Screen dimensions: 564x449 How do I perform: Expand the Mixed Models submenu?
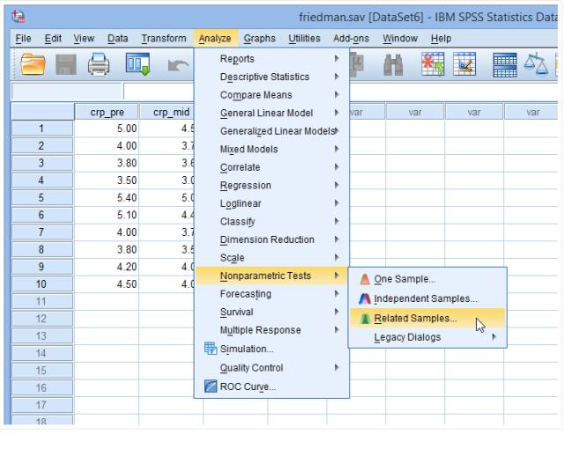coord(271,149)
